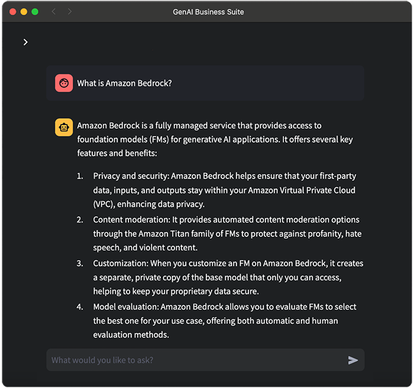Go back using the title bar arrow
The image size is (414, 389).
pos(53,12)
